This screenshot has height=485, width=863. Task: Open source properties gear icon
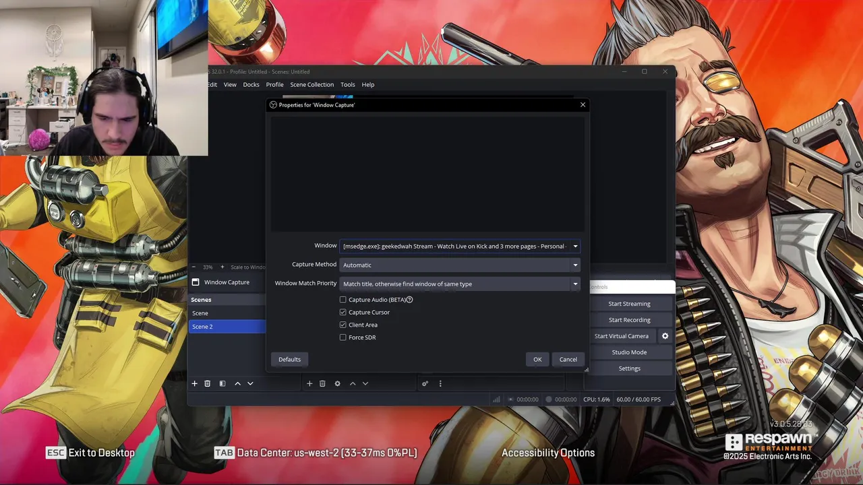point(338,383)
